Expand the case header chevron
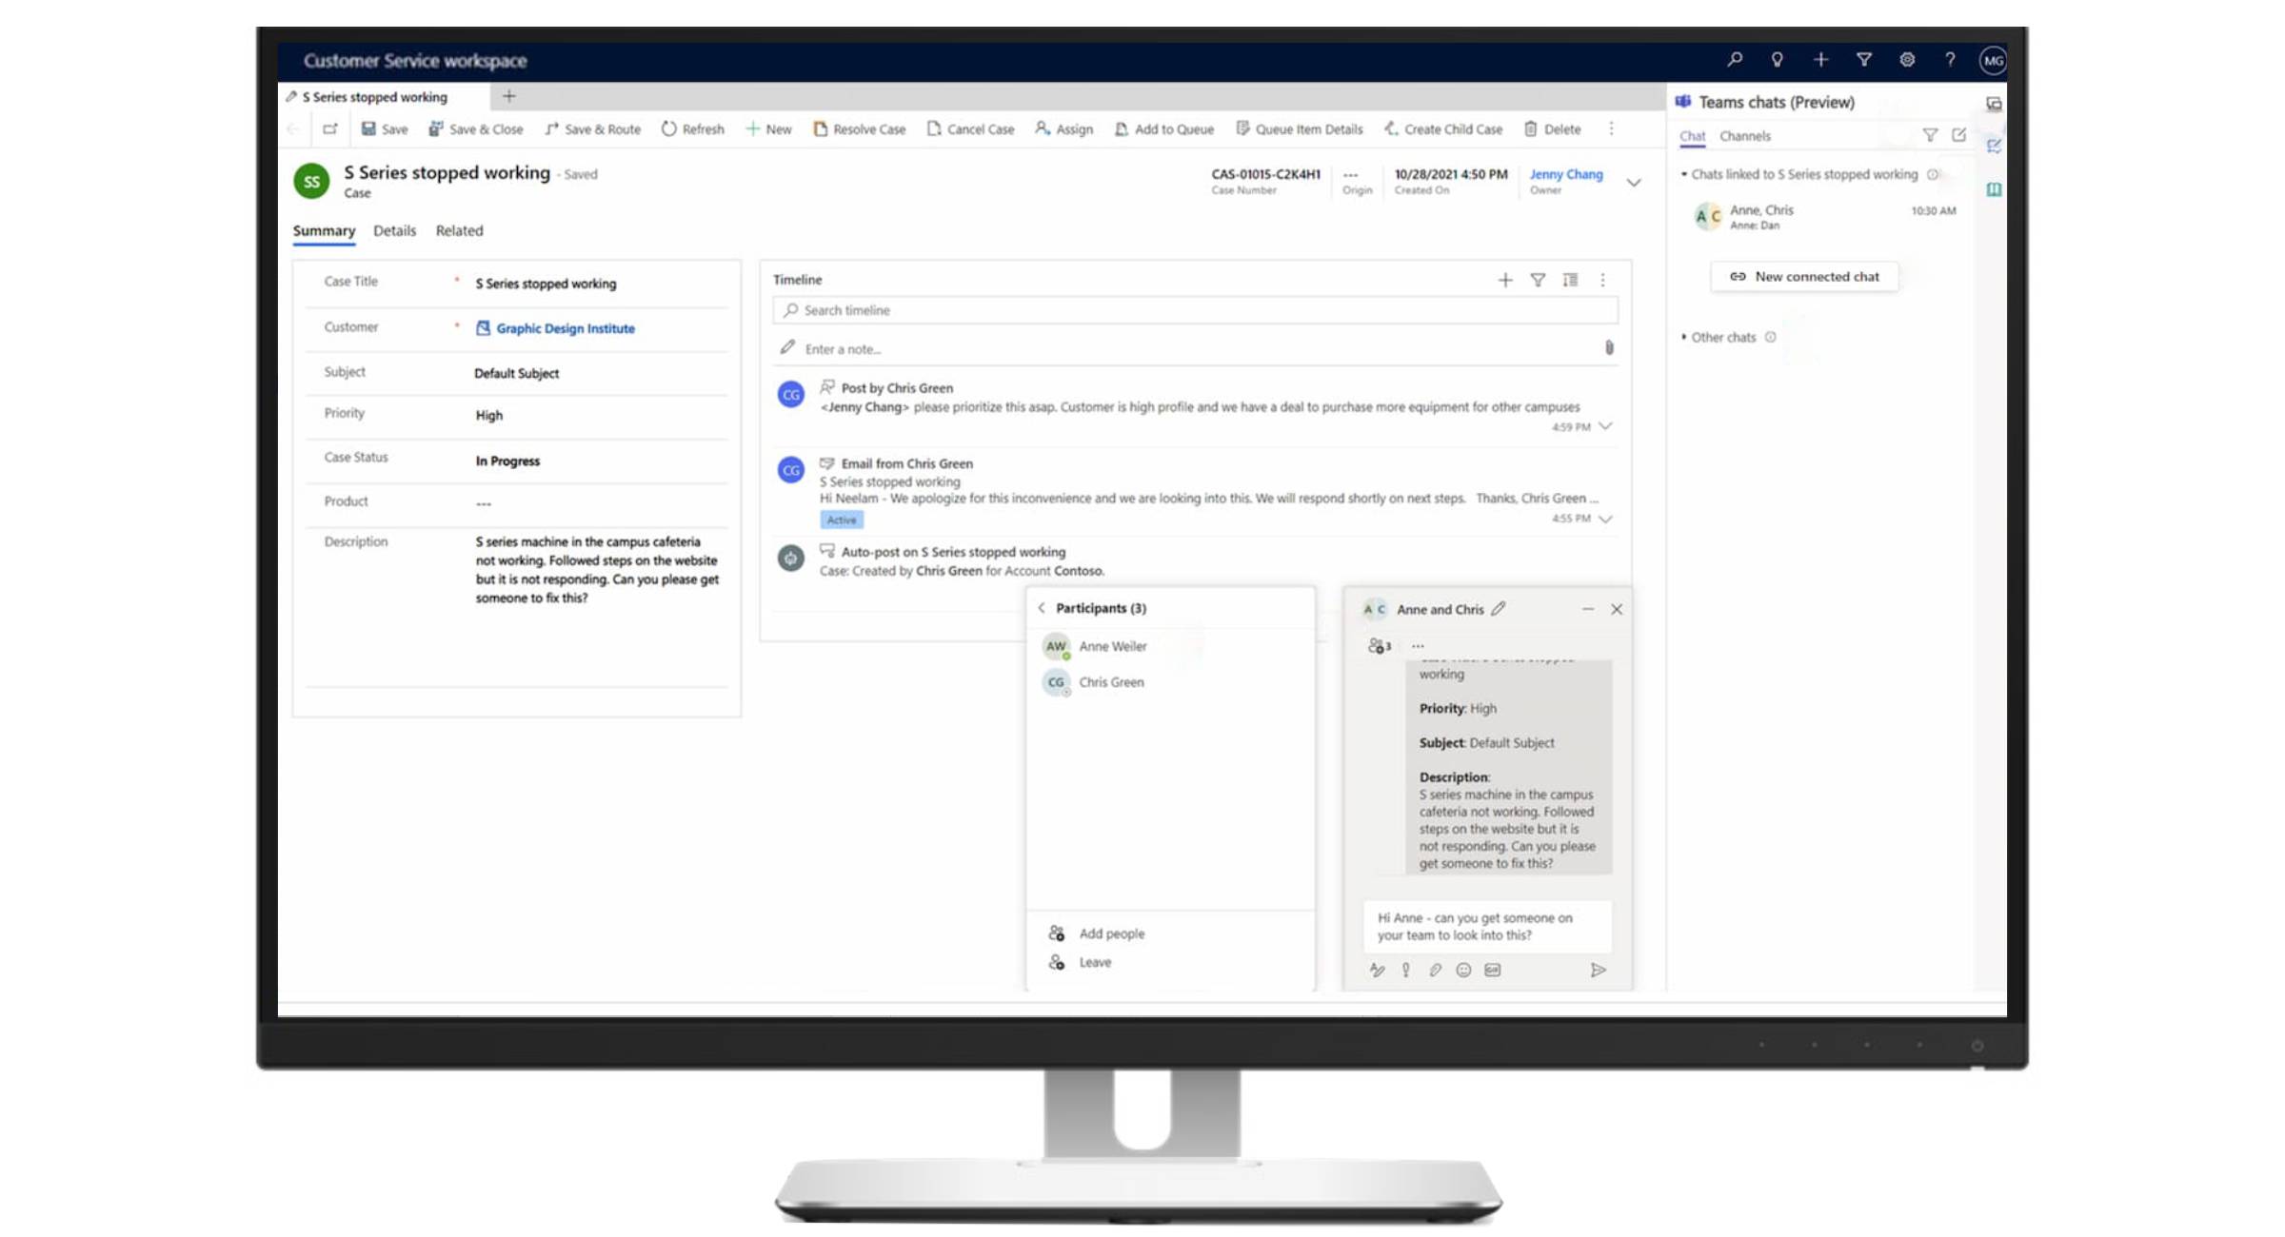This screenshot has height=1237, width=2285. coord(1634,183)
